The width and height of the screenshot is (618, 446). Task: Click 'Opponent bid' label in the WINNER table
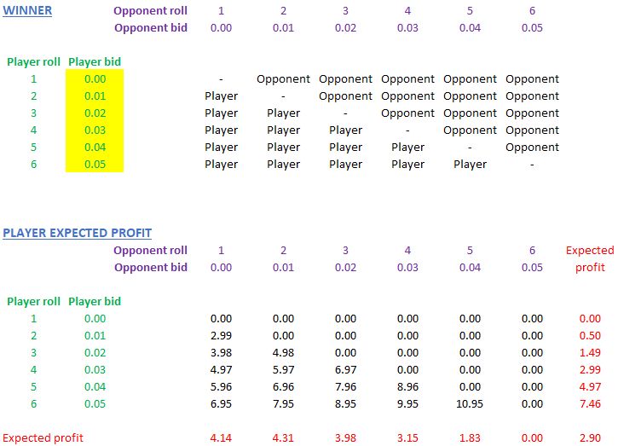(x=151, y=27)
